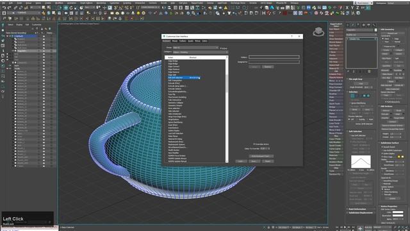Click the white vertex Color swatch
This screenshot has height=231, width=410.
(x=398, y=212)
